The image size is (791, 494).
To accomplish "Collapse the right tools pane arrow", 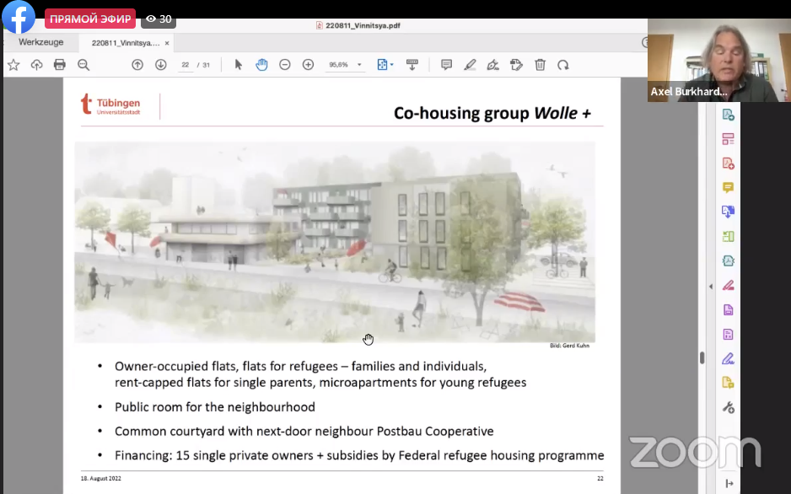I will tap(710, 287).
